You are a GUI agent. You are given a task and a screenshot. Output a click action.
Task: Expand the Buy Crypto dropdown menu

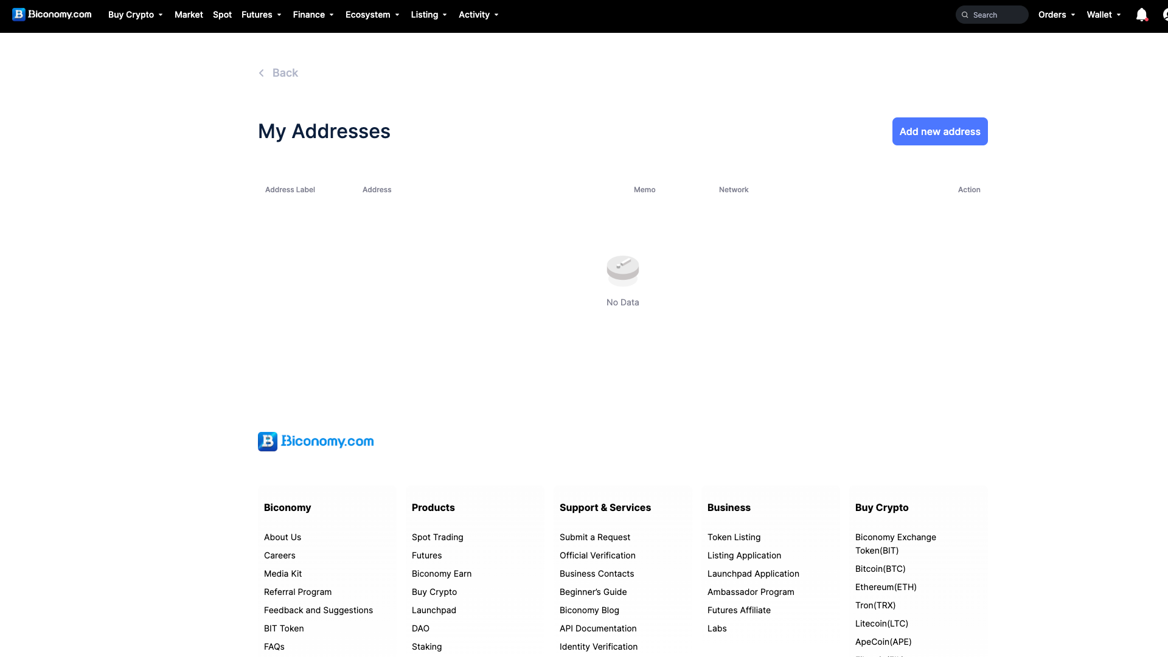coord(135,15)
